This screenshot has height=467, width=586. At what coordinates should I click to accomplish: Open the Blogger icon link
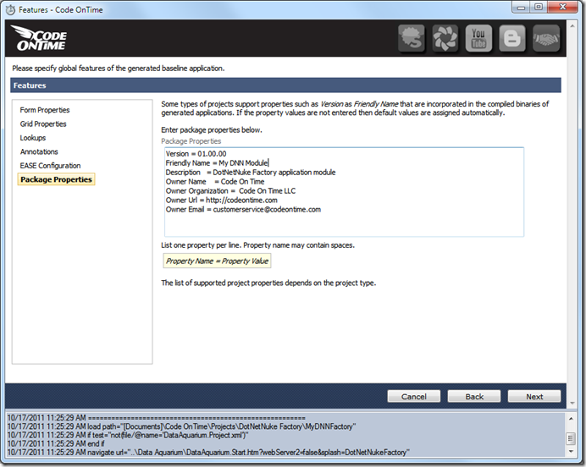(x=512, y=38)
